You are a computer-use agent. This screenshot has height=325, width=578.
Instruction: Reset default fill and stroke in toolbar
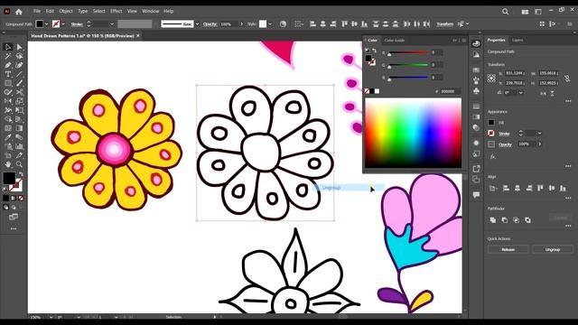pos(5,190)
